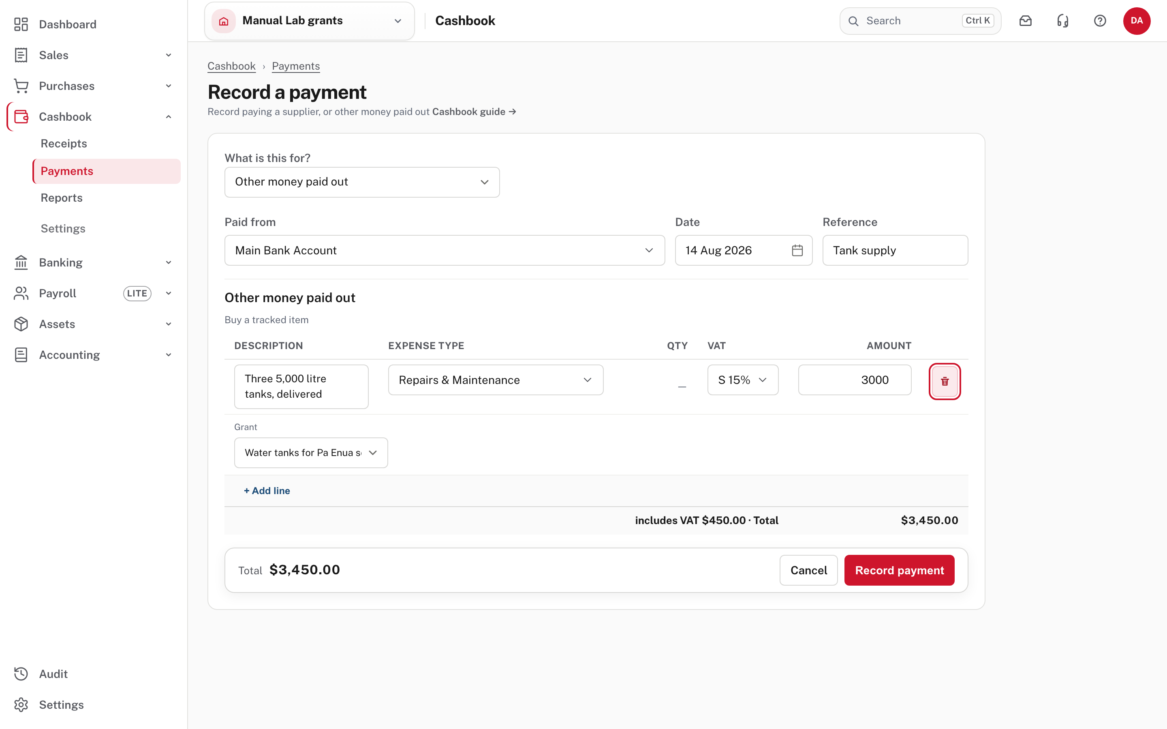Image resolution: width=1167 pixels, height=729 pixels.
Task: Open Cashbook Settings submenu item
Action: 63,228
